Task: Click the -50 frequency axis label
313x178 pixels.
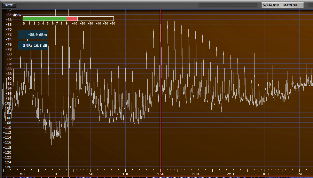Action: click(x=21, y=174)
